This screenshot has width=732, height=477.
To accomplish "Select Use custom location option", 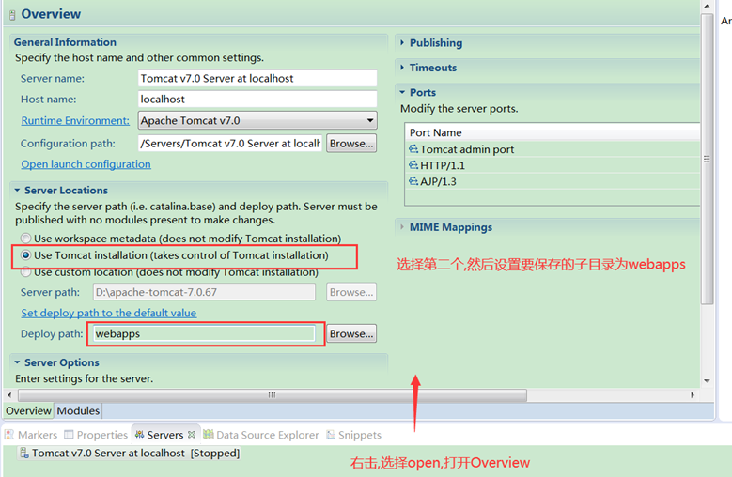I will (x=26, y=272).
